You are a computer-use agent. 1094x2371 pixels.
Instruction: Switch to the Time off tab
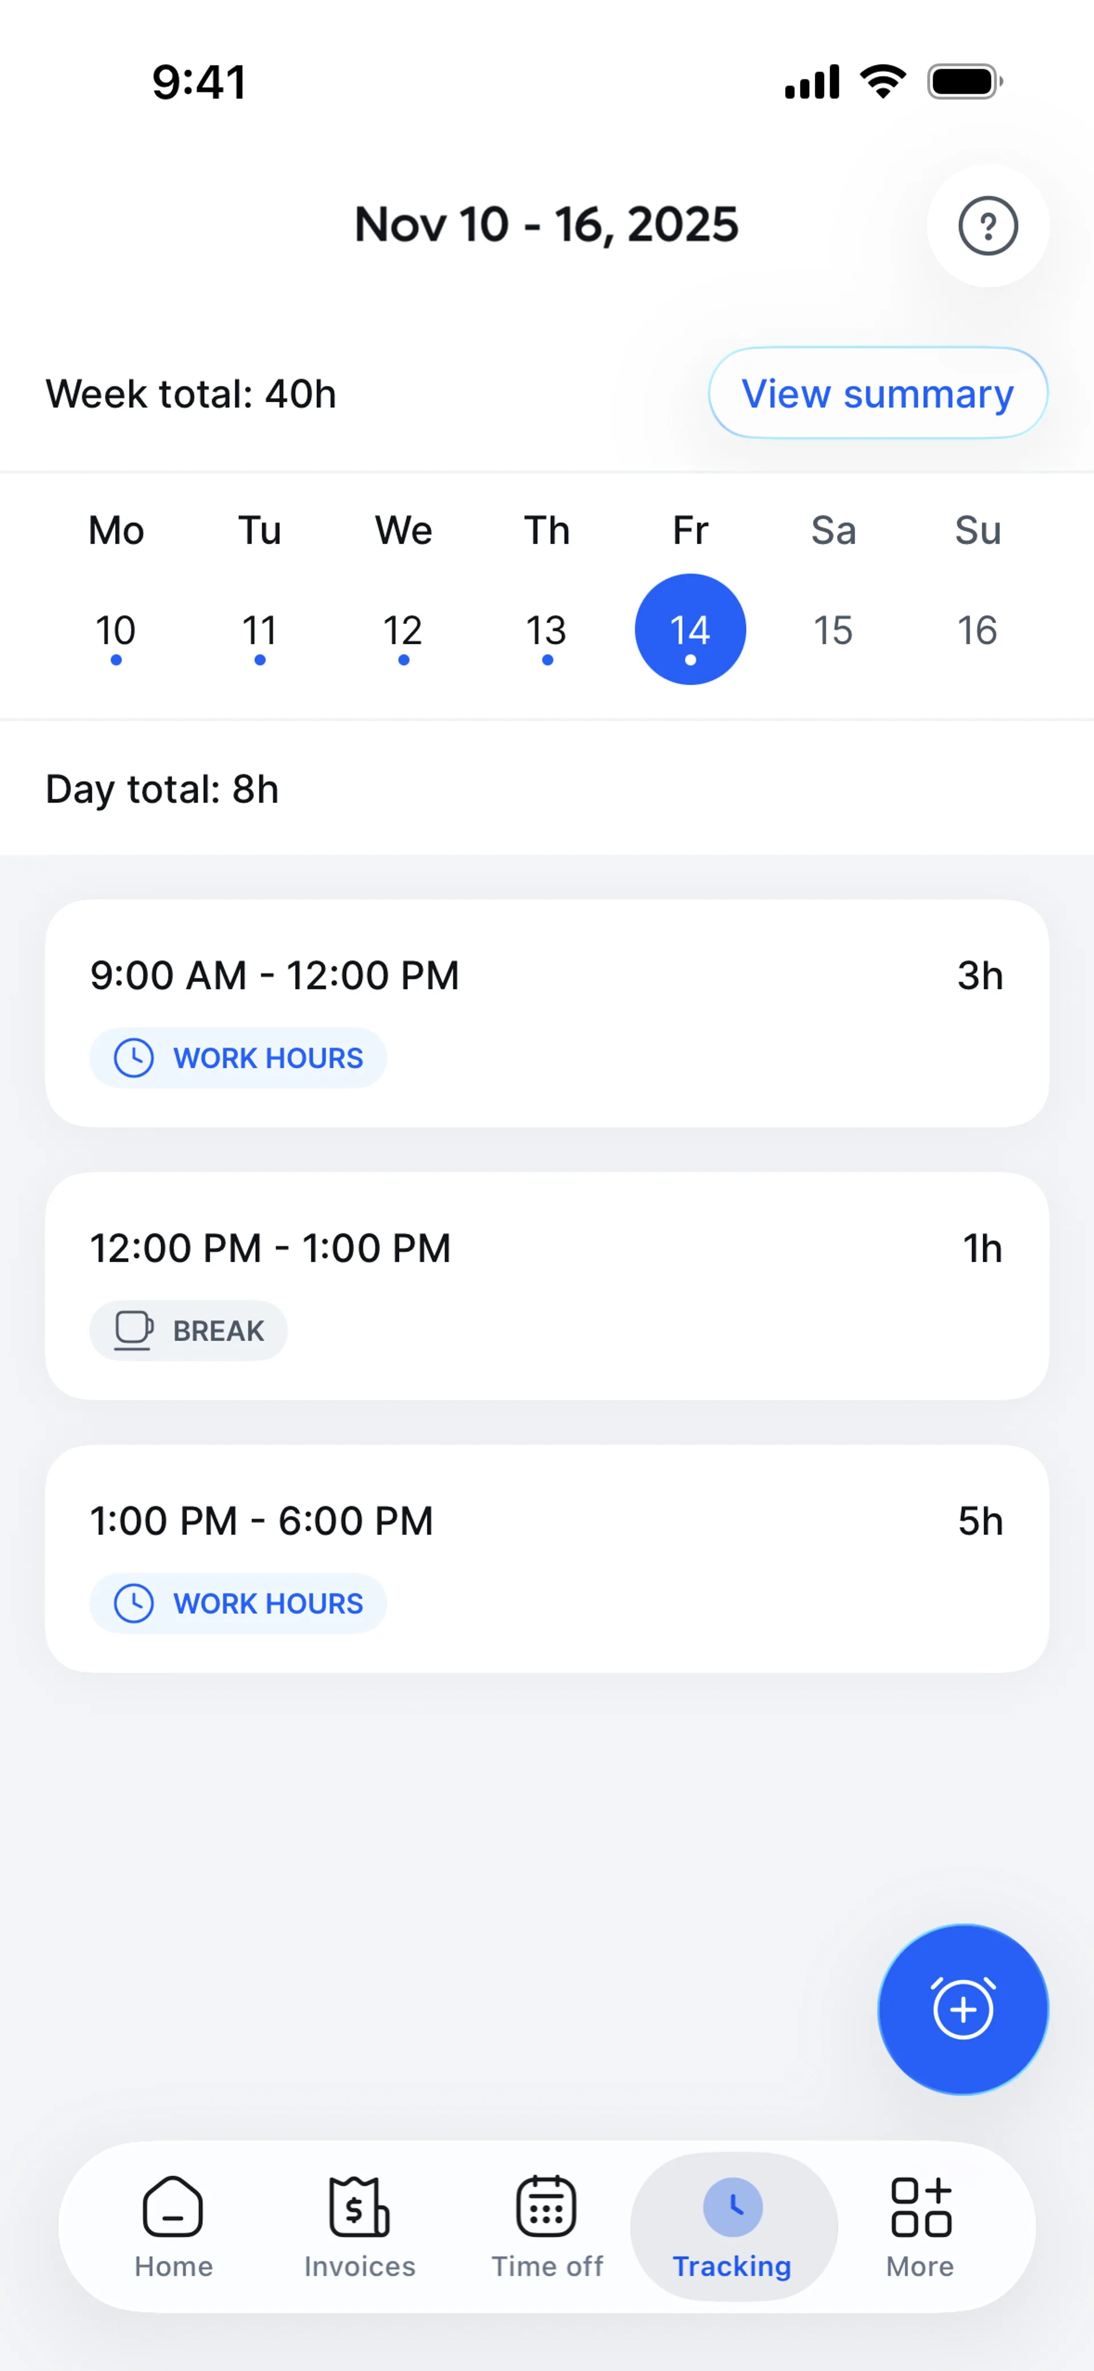tap(547, 2226)
